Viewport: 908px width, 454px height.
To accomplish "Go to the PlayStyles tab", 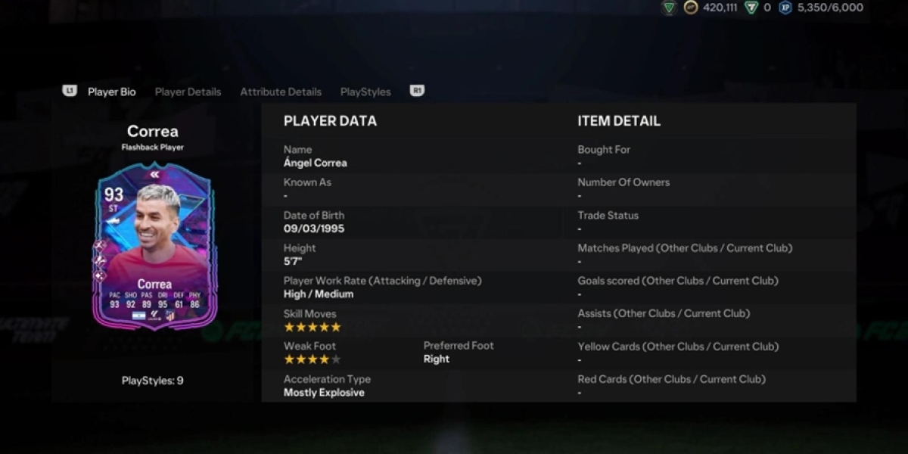I will [x=365, y=92].
